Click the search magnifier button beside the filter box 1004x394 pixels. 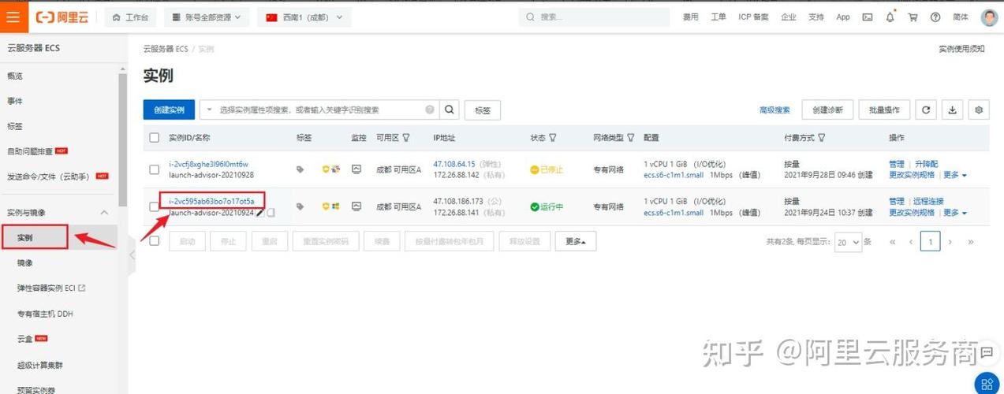coord(449,110)
